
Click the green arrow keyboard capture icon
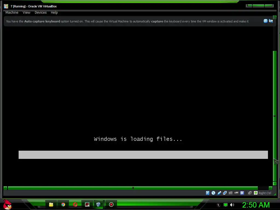(x=256, y=193)
